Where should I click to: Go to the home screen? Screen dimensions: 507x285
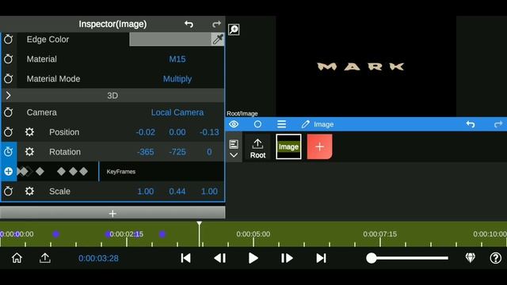[x=17, y=258]
